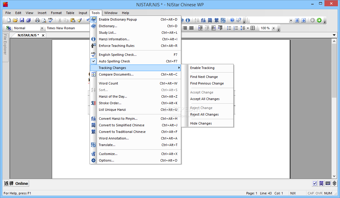Toggle 简 simplified mode in status bar

tap(321, 184)
